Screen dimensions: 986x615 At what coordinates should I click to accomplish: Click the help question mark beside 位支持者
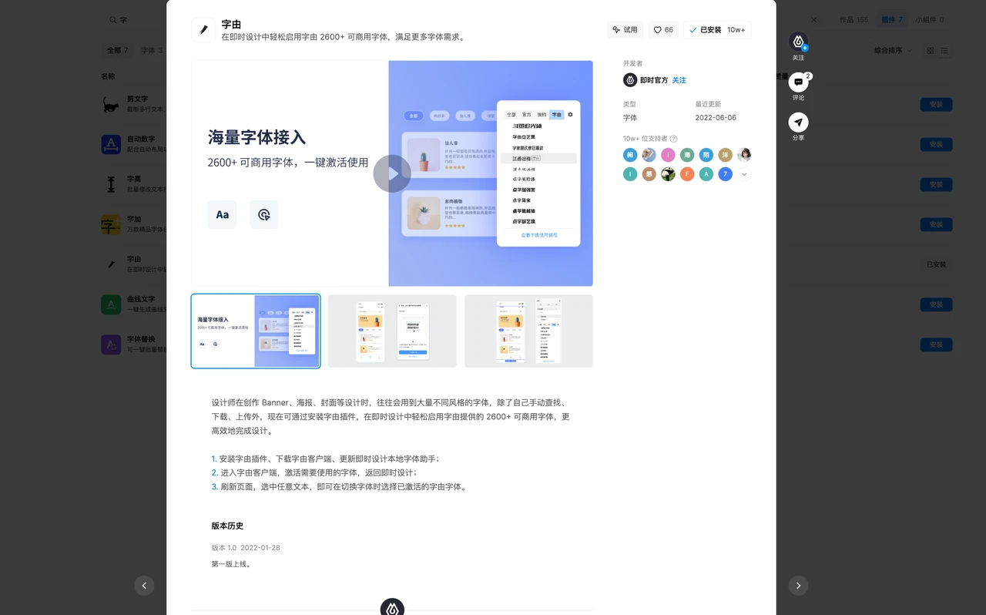point(673,139)
